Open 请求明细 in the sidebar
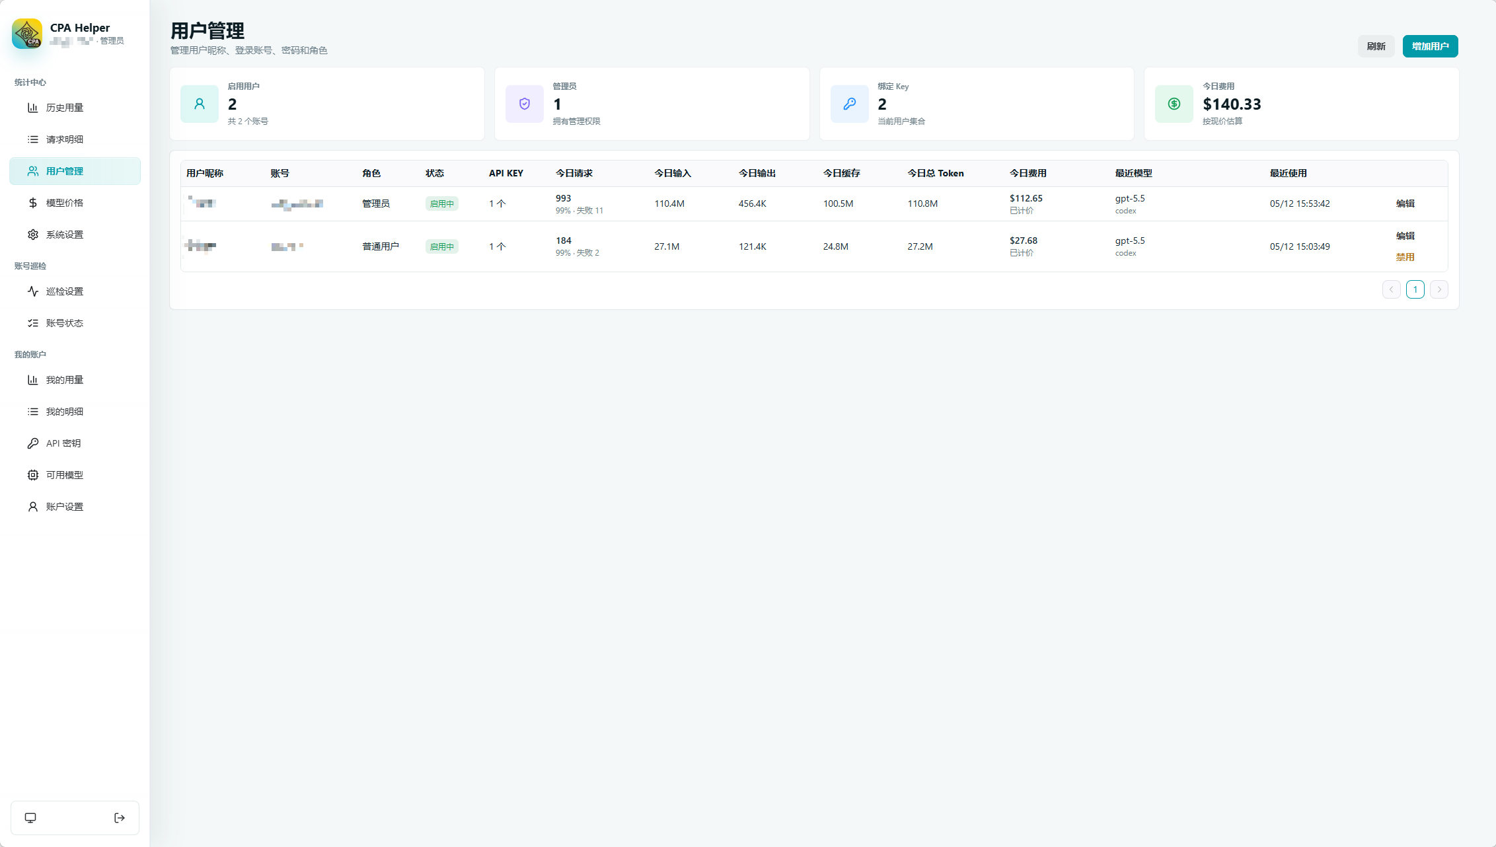The width and height of the screenshot is (1496, 847). click(x=75, y=139)
